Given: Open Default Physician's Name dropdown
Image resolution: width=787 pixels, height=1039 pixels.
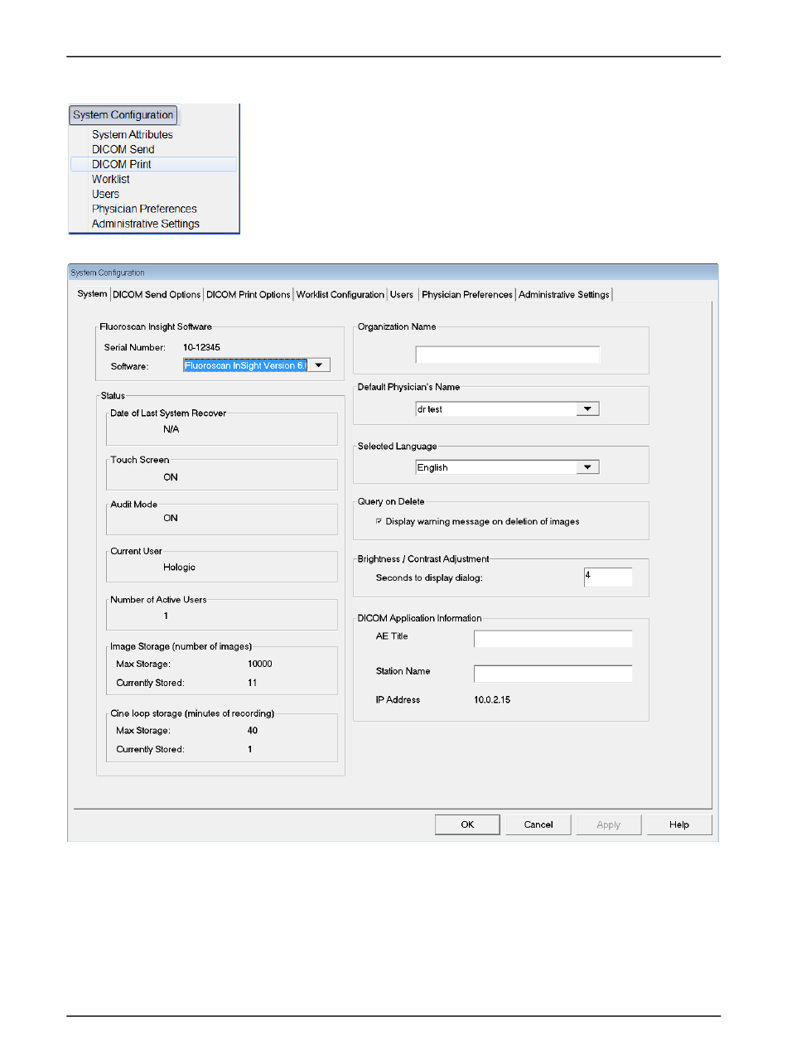Looking at the screenshot, I should coord(587,408).
